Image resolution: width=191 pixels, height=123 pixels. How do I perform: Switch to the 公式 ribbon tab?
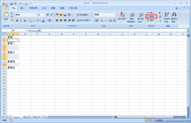coord(44,8)
